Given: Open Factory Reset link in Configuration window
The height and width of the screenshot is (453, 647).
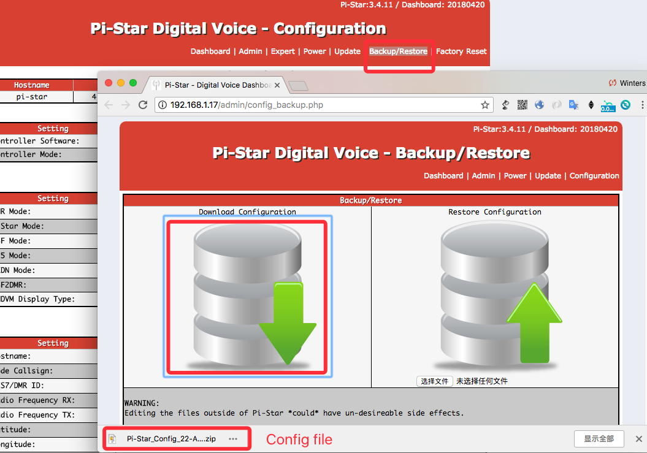Looking at the screenshot, I should (461, 51).
